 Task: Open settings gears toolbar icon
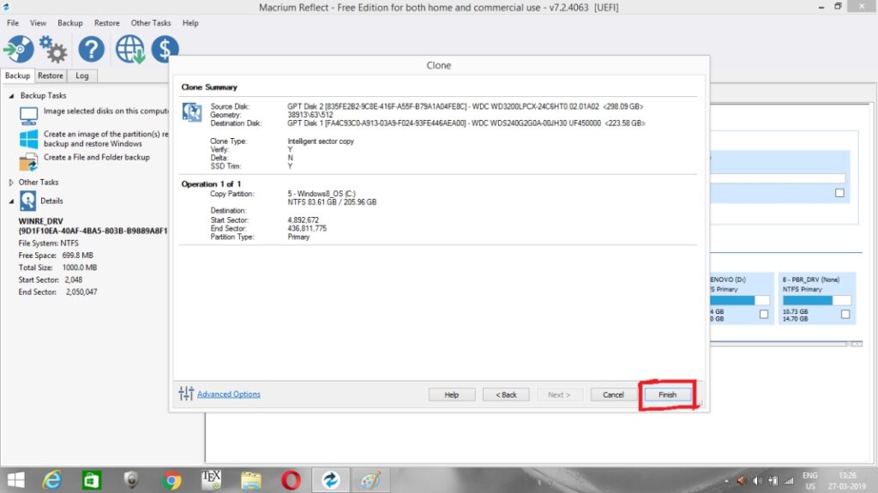(53, 50)
